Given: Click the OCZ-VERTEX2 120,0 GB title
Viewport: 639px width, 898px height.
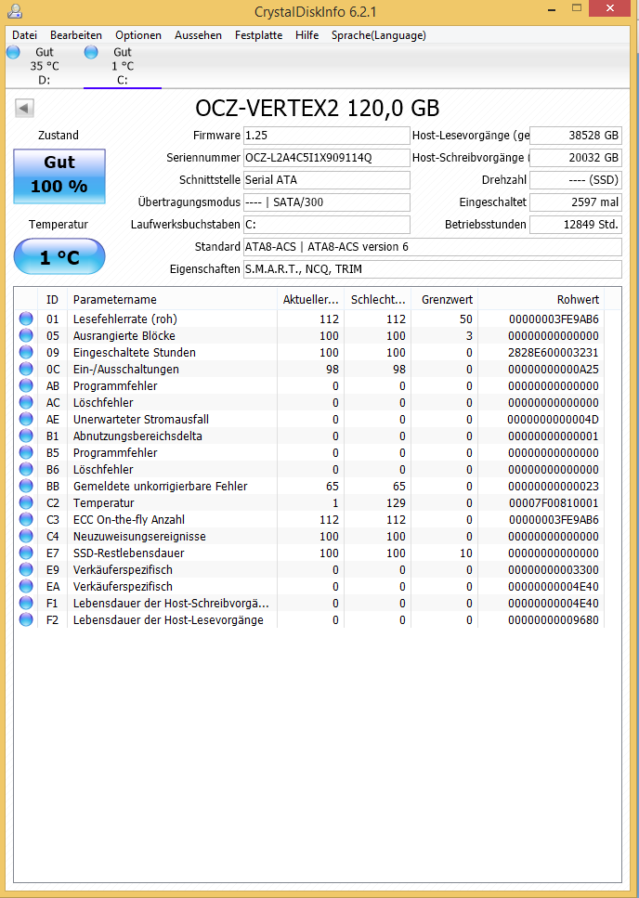Looking at the screenshot, I should click(x=318, y=109).
